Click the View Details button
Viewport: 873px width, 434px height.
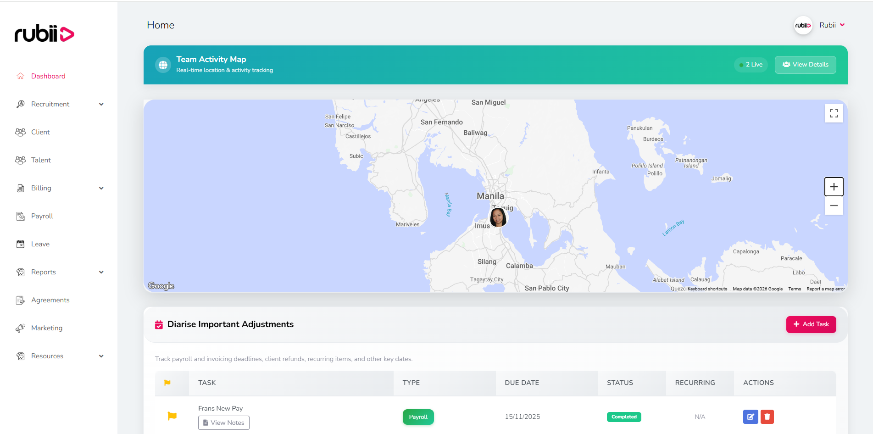[805, 65]
